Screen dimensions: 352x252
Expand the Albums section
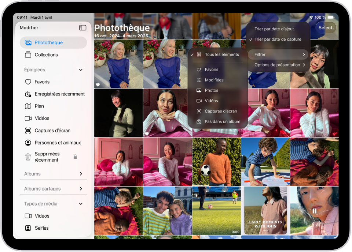[81, 174]
